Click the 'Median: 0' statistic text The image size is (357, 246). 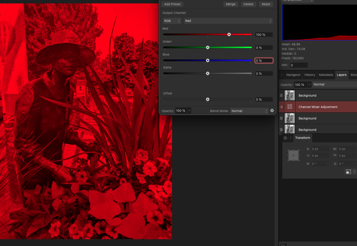click(x=289, y=53)
